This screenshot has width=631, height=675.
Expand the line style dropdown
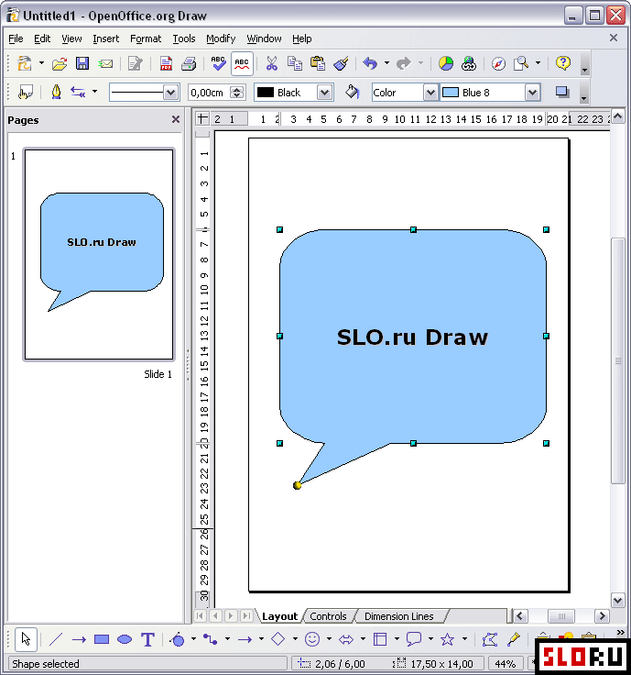click(170, 93)
